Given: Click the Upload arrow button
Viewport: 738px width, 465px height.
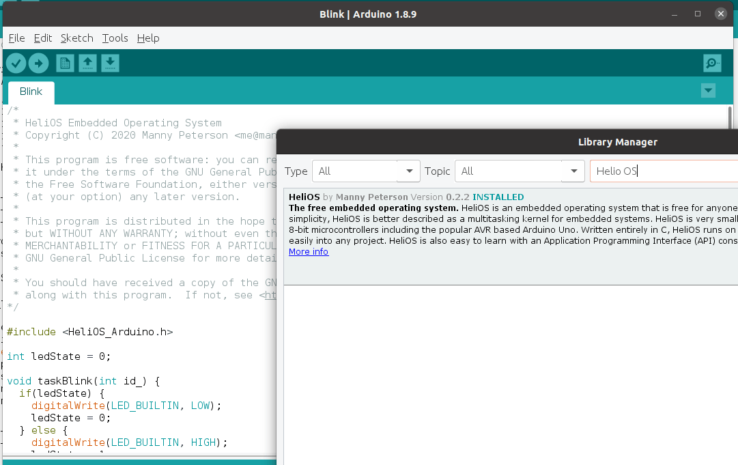Looking at the screenshot, I should click(x=39, y=63).
